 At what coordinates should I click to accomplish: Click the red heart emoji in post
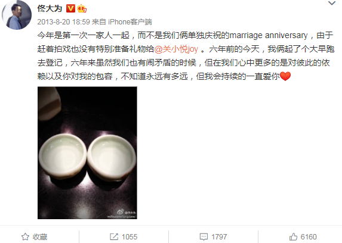click(285, 76)
